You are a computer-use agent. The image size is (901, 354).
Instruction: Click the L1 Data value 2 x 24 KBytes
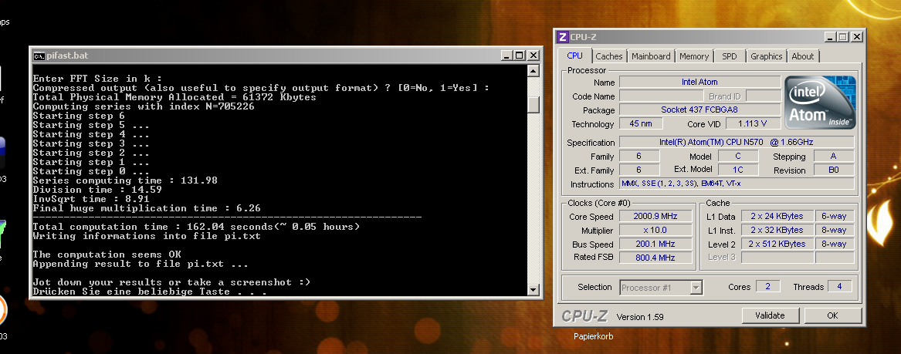pyautogui.click(x=776, y=216)
